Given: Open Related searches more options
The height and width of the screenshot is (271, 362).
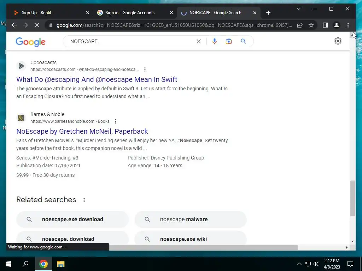Looking at the screenshot, I should [x=84, y=200].
